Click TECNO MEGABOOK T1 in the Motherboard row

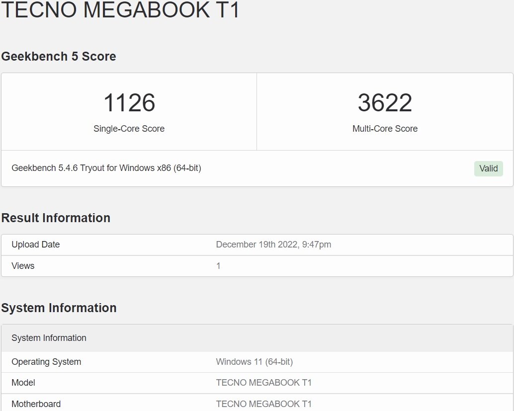[263, 404]
